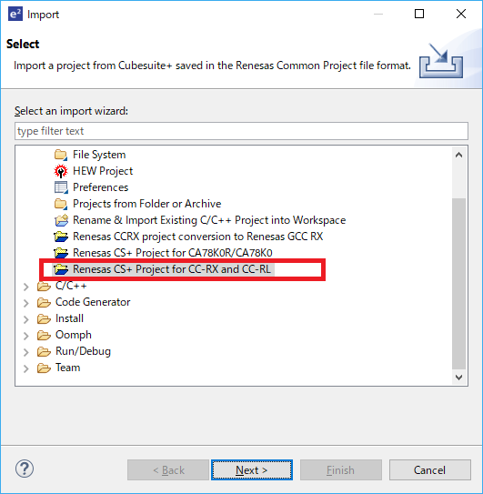Select Preferences import wizard
Screen dimensions: 483x494
point(100,187)
